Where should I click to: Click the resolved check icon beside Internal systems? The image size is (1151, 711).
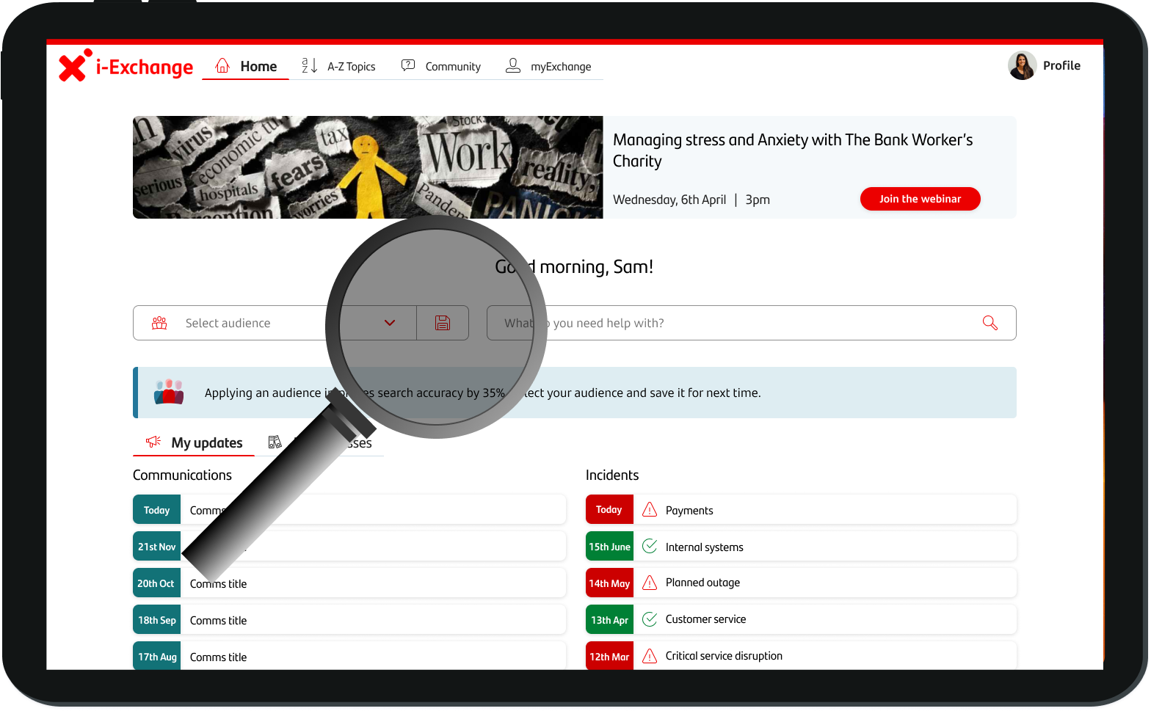point(650,546)
